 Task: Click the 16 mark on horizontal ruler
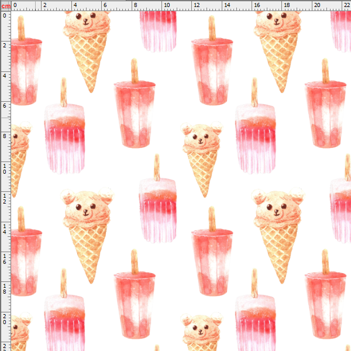[x=257, y=5]
